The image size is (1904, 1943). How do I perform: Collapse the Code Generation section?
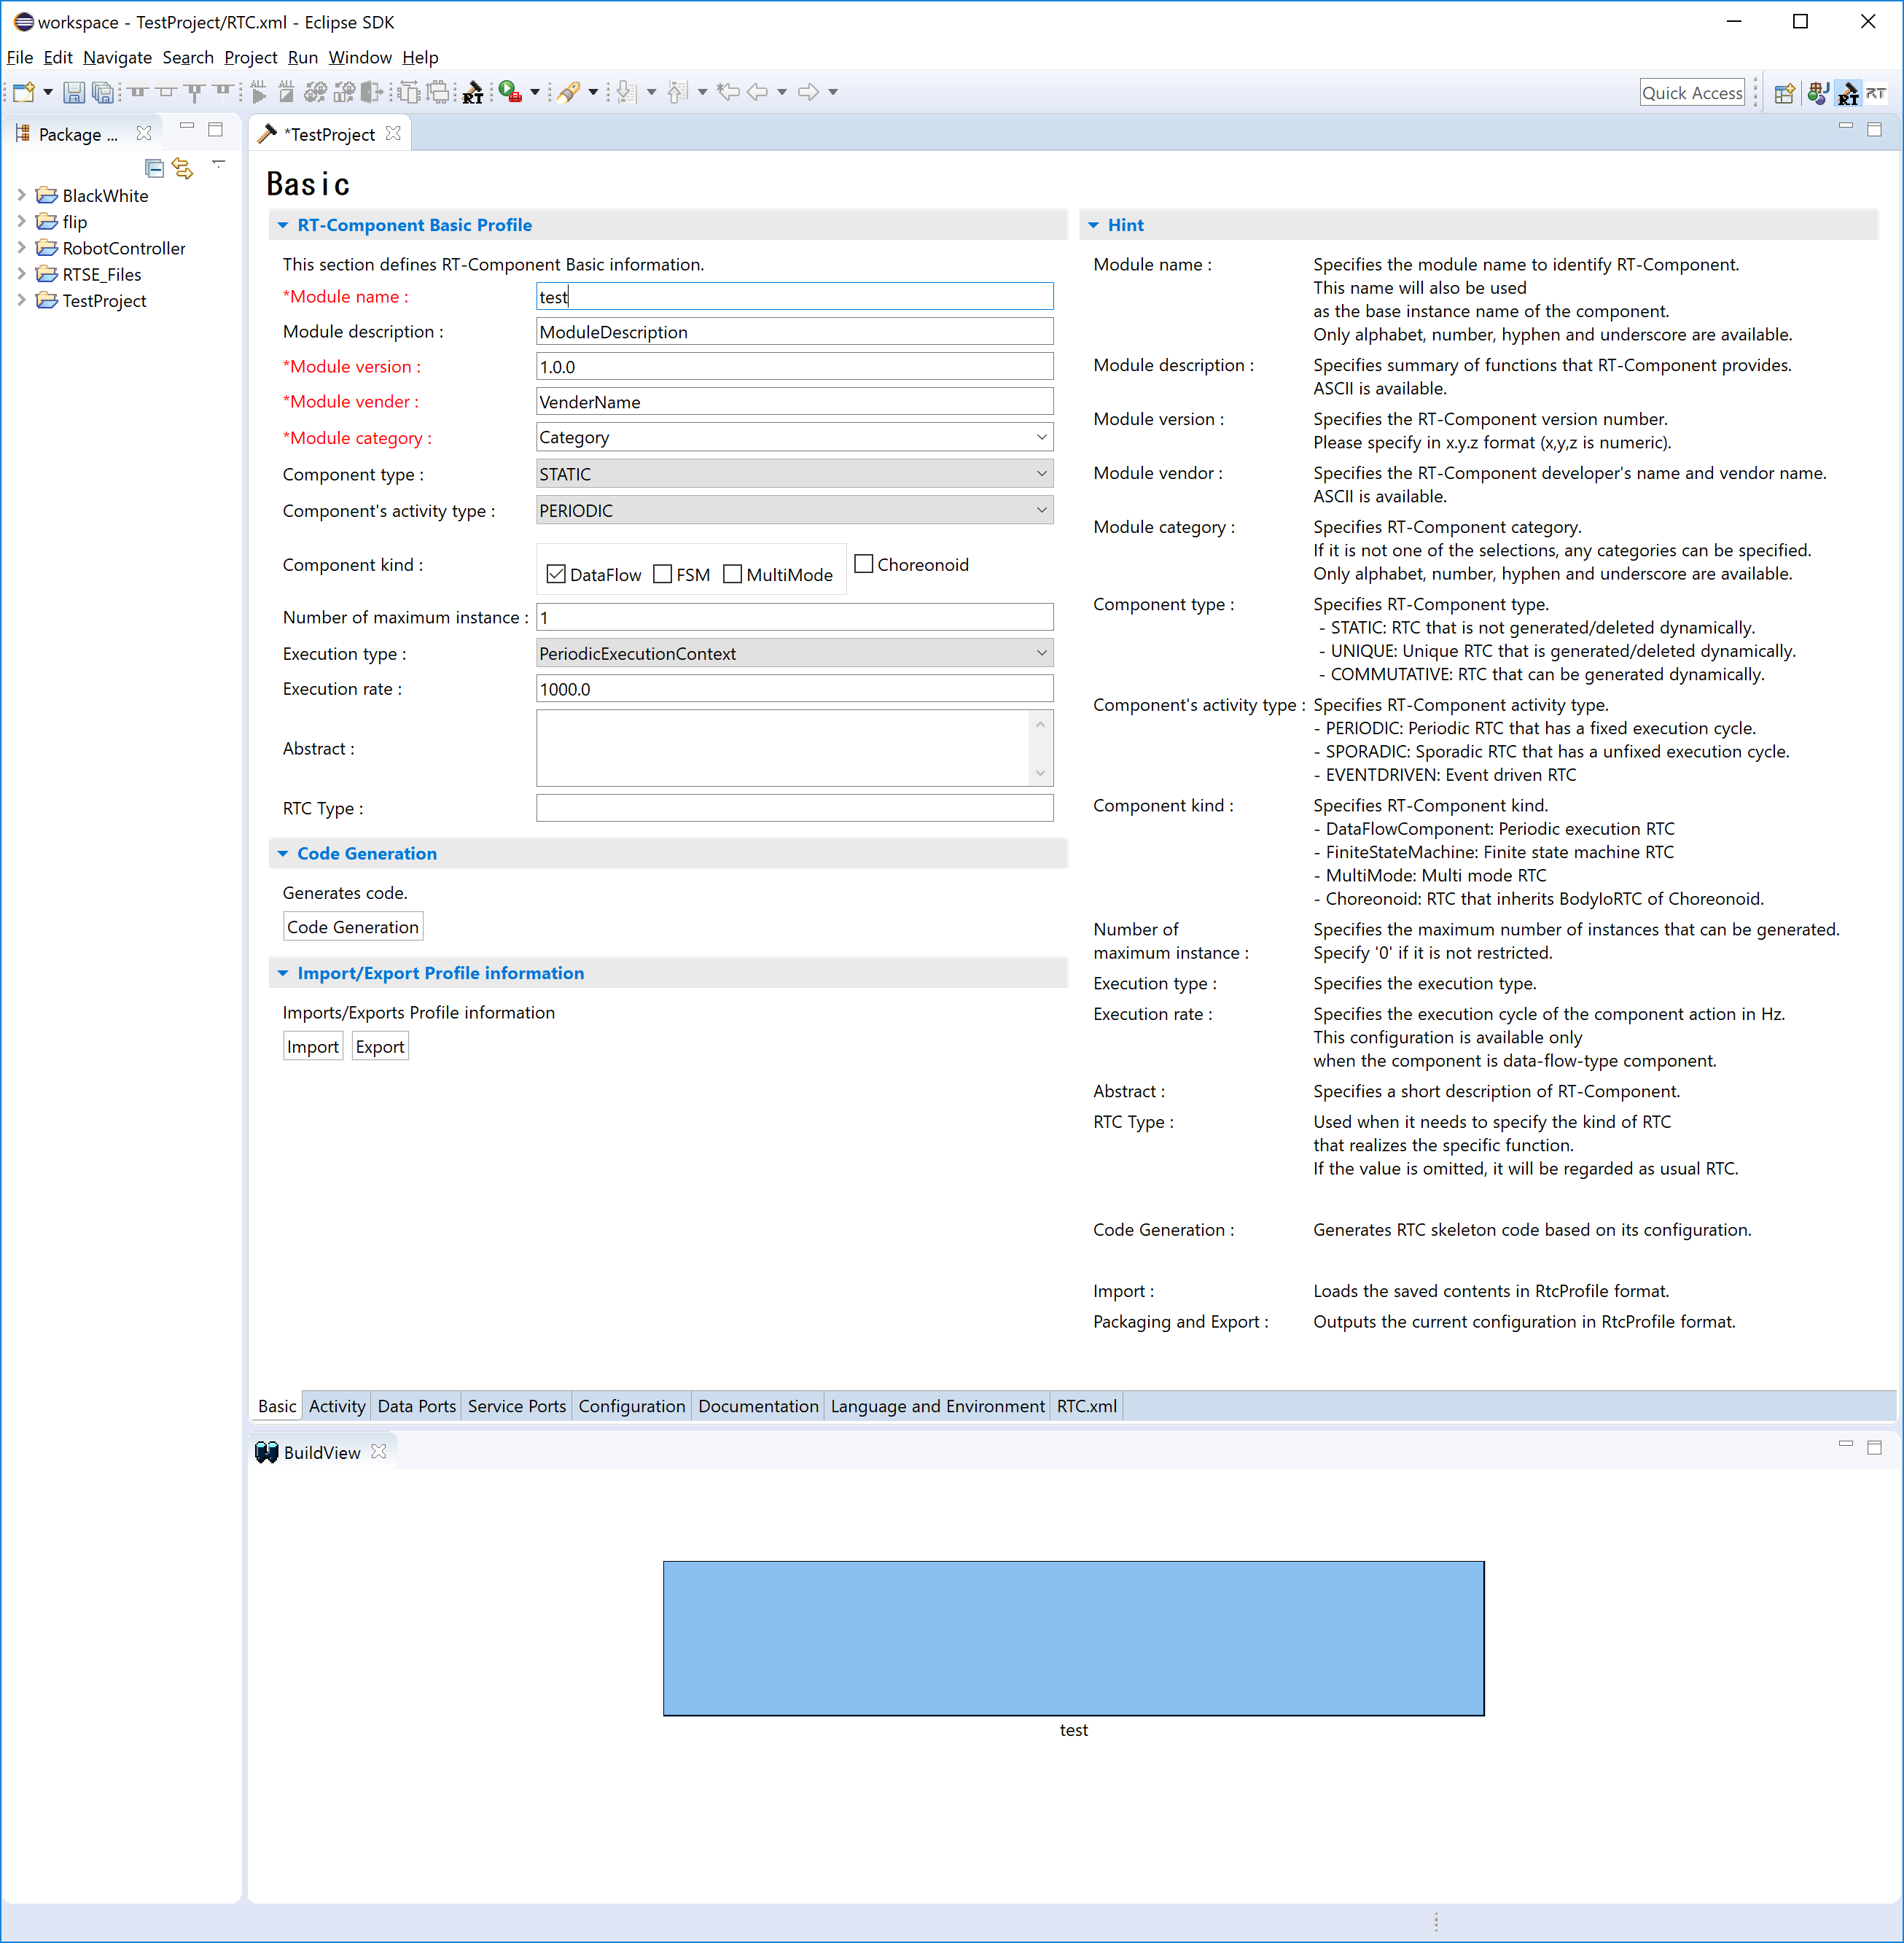coord(283,854)
